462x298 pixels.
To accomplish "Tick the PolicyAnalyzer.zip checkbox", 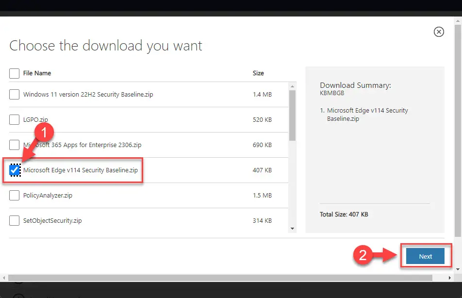I will coord(14,196).
